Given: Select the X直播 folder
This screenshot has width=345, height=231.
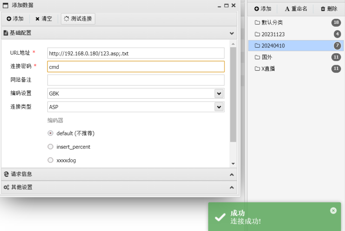Looking at the screenshot, I should pos(296,69).
